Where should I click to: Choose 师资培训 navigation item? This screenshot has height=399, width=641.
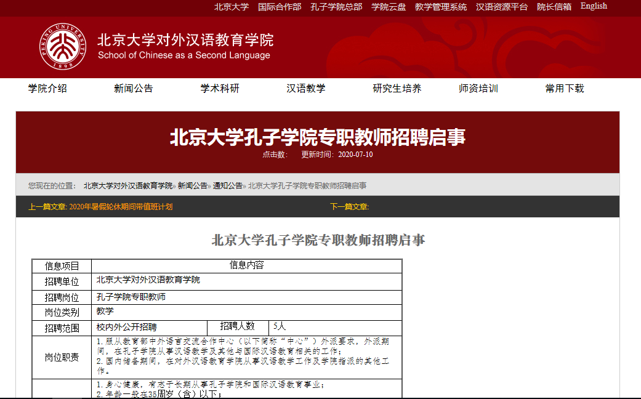pos(478,88)
